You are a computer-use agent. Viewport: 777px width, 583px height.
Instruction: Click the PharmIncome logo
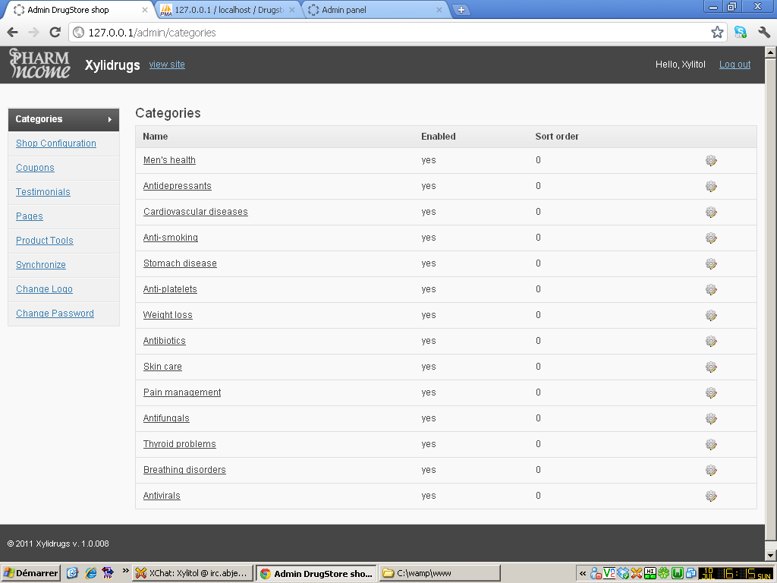point(39,64)
